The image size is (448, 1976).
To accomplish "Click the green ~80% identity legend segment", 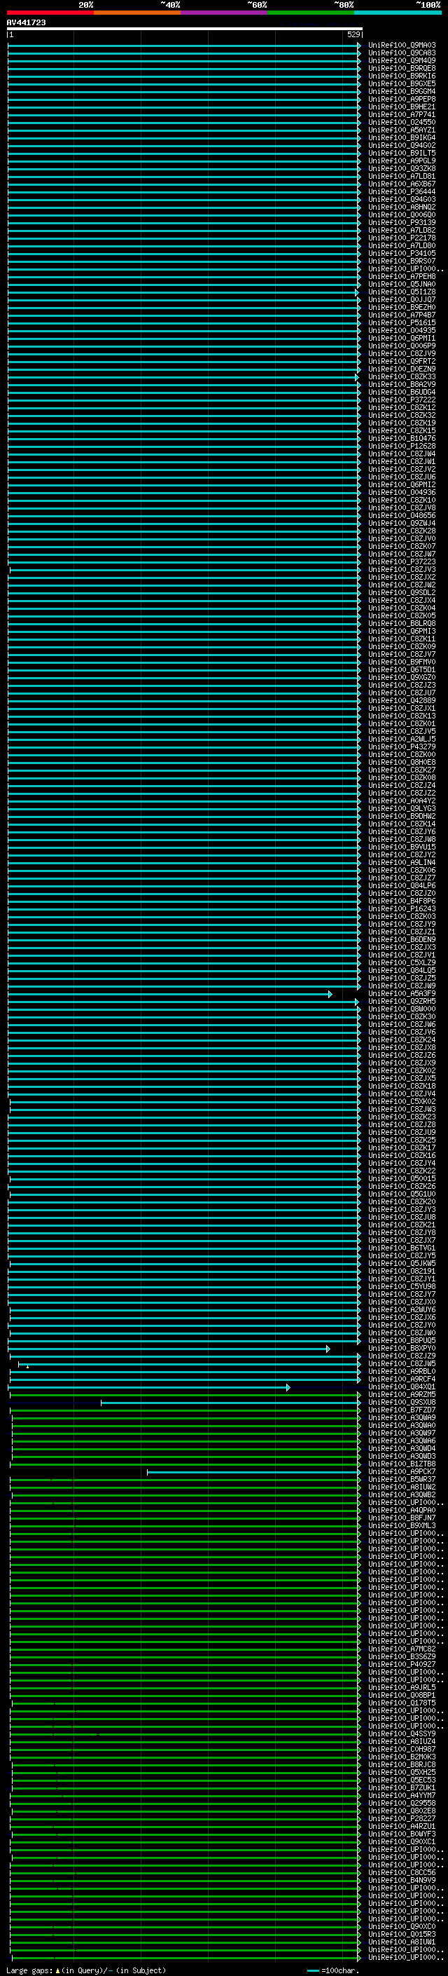I will [x=311, y=13].
